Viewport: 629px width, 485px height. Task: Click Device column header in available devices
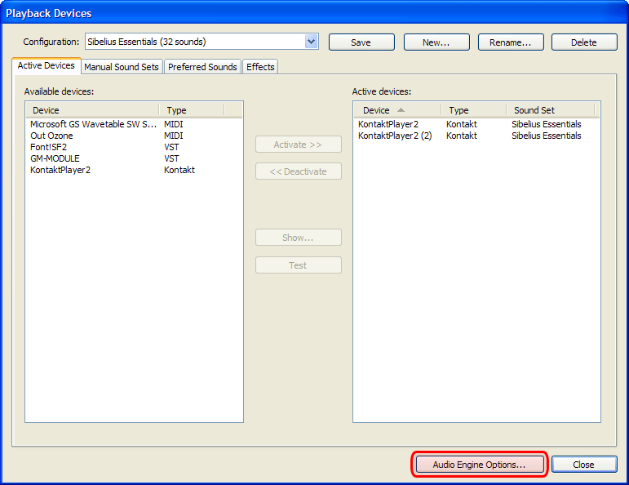pos(93,110)
